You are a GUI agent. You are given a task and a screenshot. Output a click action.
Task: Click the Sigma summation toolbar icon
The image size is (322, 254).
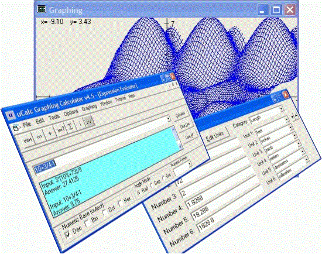click(x=70, y=127)
